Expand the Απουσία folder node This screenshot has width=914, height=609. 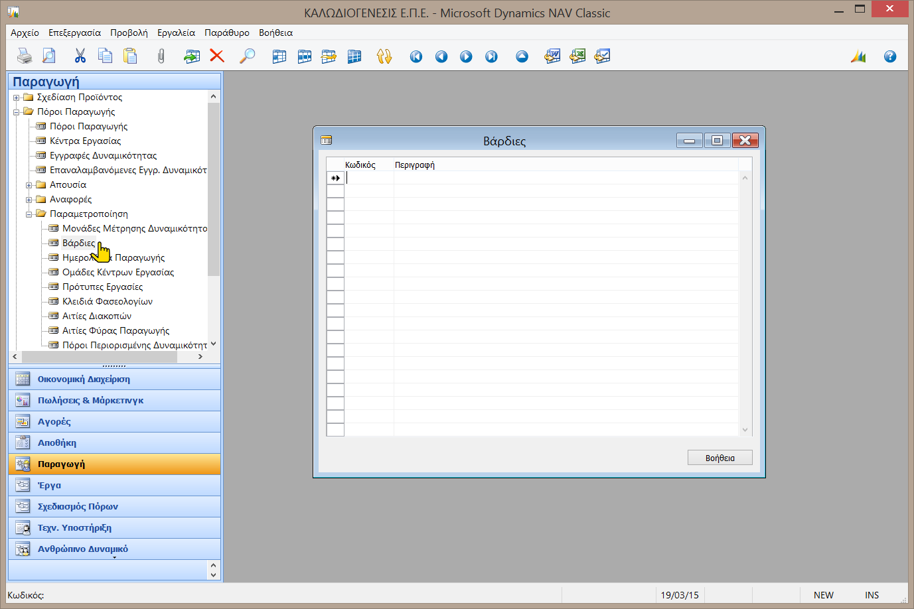[x=29, y=185]
